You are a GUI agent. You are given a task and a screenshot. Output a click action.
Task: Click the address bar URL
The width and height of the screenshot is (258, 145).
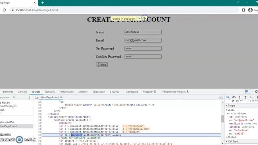[x=37, y=10]
